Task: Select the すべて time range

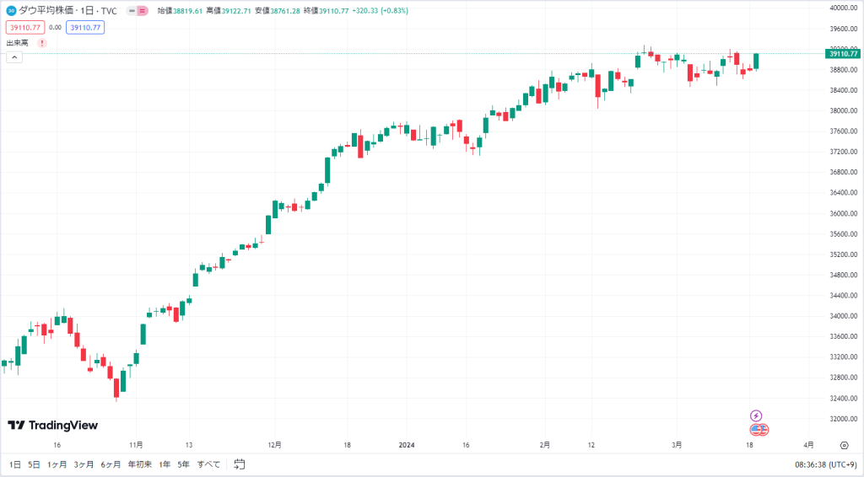Action: coord(209,464)
